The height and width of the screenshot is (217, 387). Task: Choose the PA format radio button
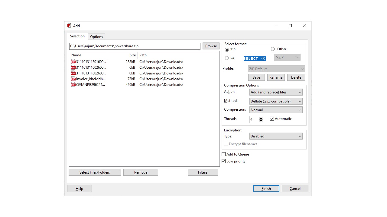coord(227,58)
